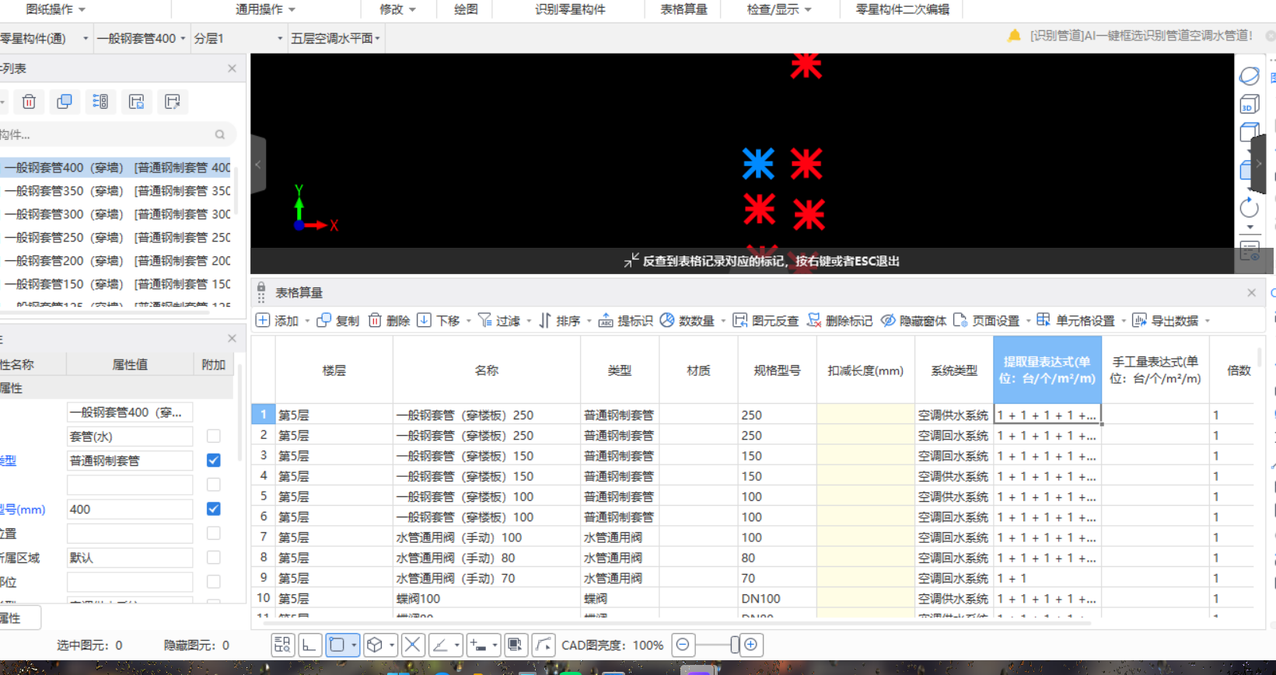This screenshot has height=675, width=1276.
Task: Click 导出数据 export data button
Action: (1165, 320)
